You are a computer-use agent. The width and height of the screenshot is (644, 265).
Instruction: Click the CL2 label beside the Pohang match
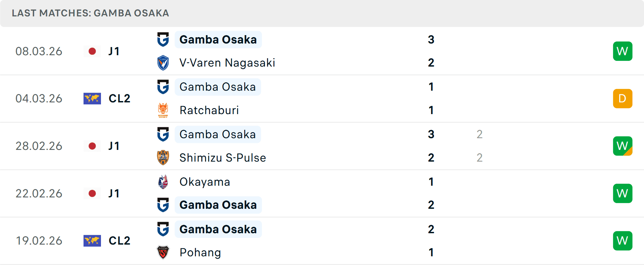coord(119,241)
